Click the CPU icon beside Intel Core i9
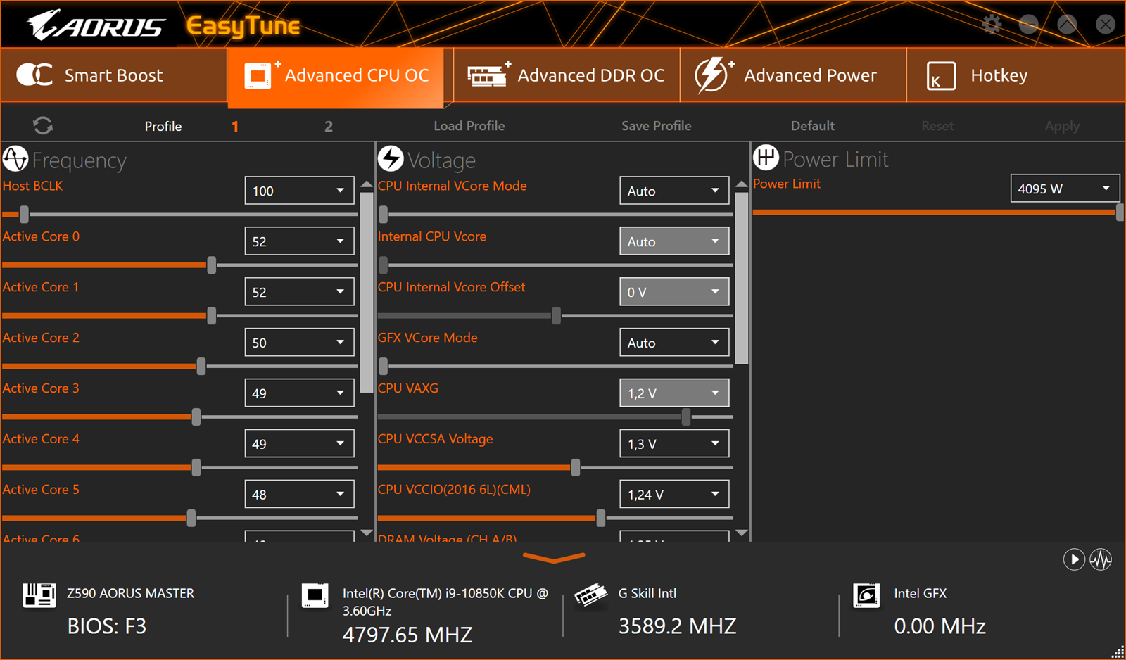The width and height of the screenshot is (1126, 660). click(x=315, y=595)
